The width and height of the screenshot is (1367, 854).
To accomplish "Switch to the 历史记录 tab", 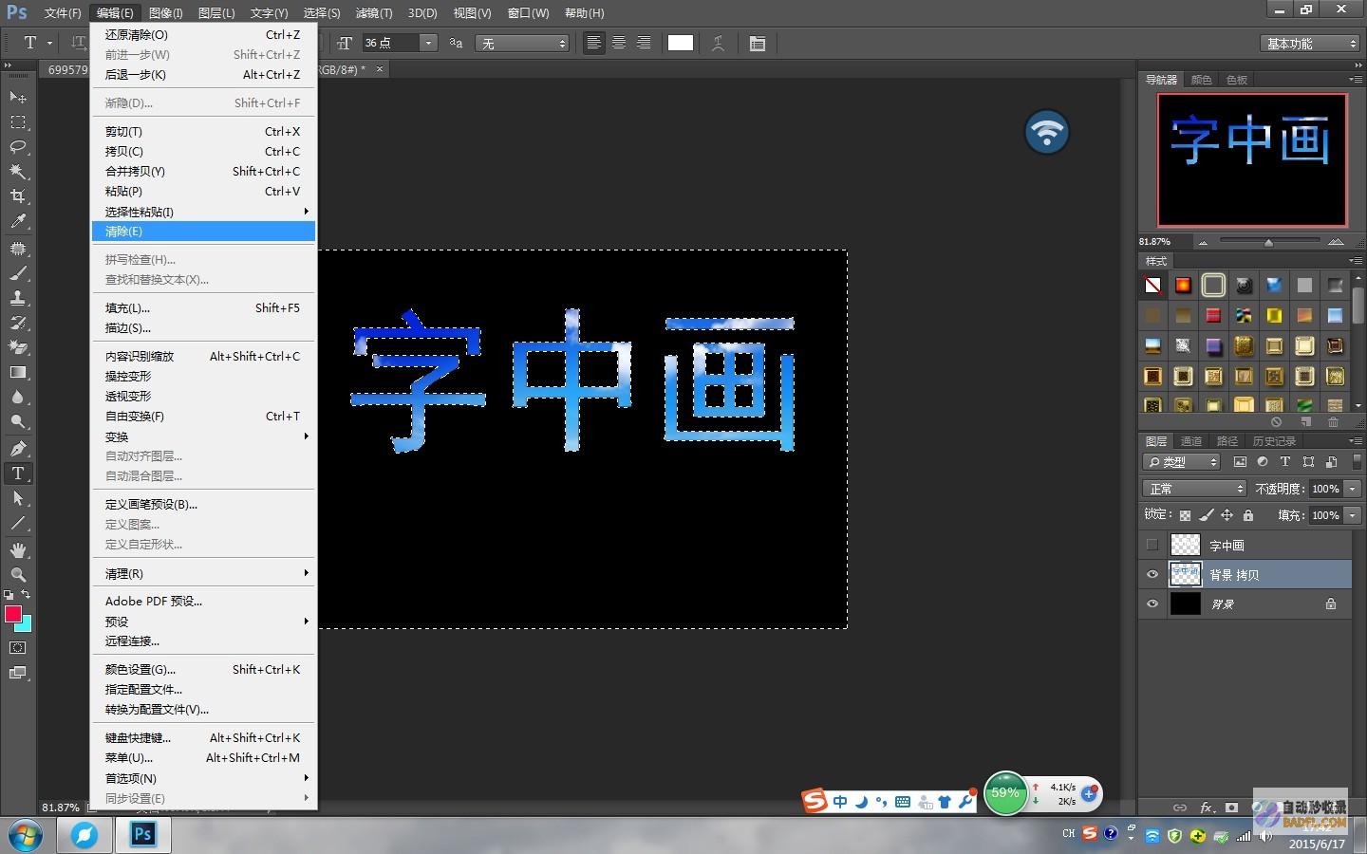I will [x=1274, y=441].
